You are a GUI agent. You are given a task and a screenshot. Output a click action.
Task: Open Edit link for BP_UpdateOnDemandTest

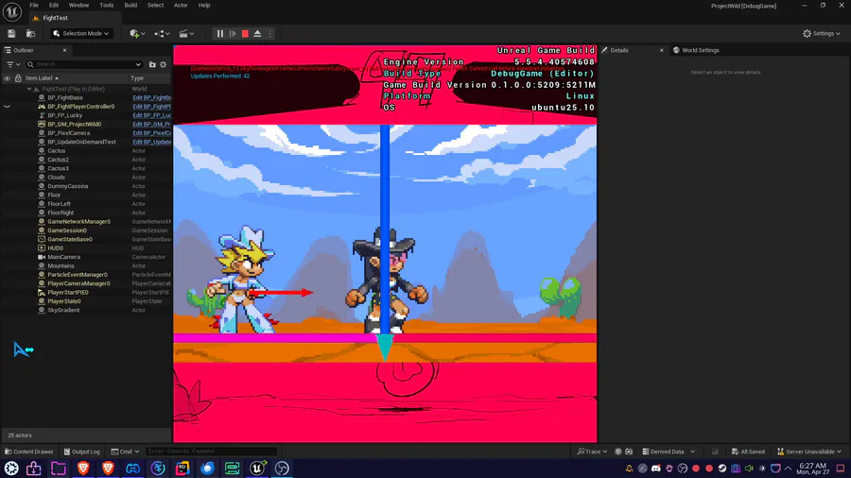151,142
